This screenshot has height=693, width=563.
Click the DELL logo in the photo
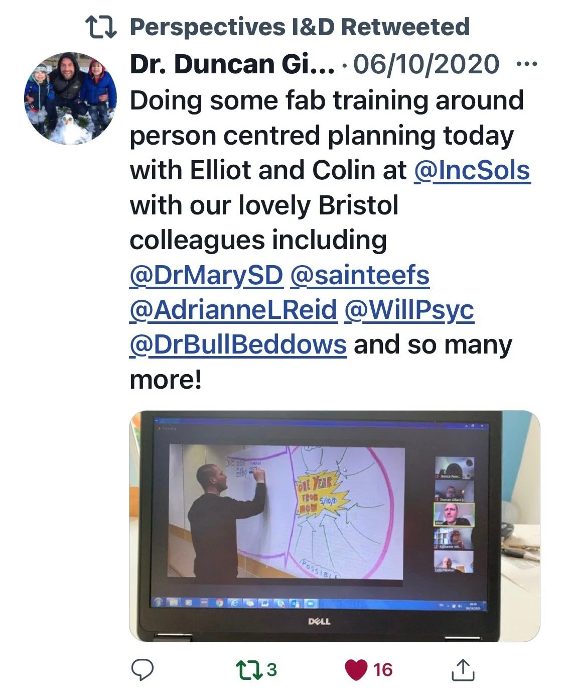(319, 622)
